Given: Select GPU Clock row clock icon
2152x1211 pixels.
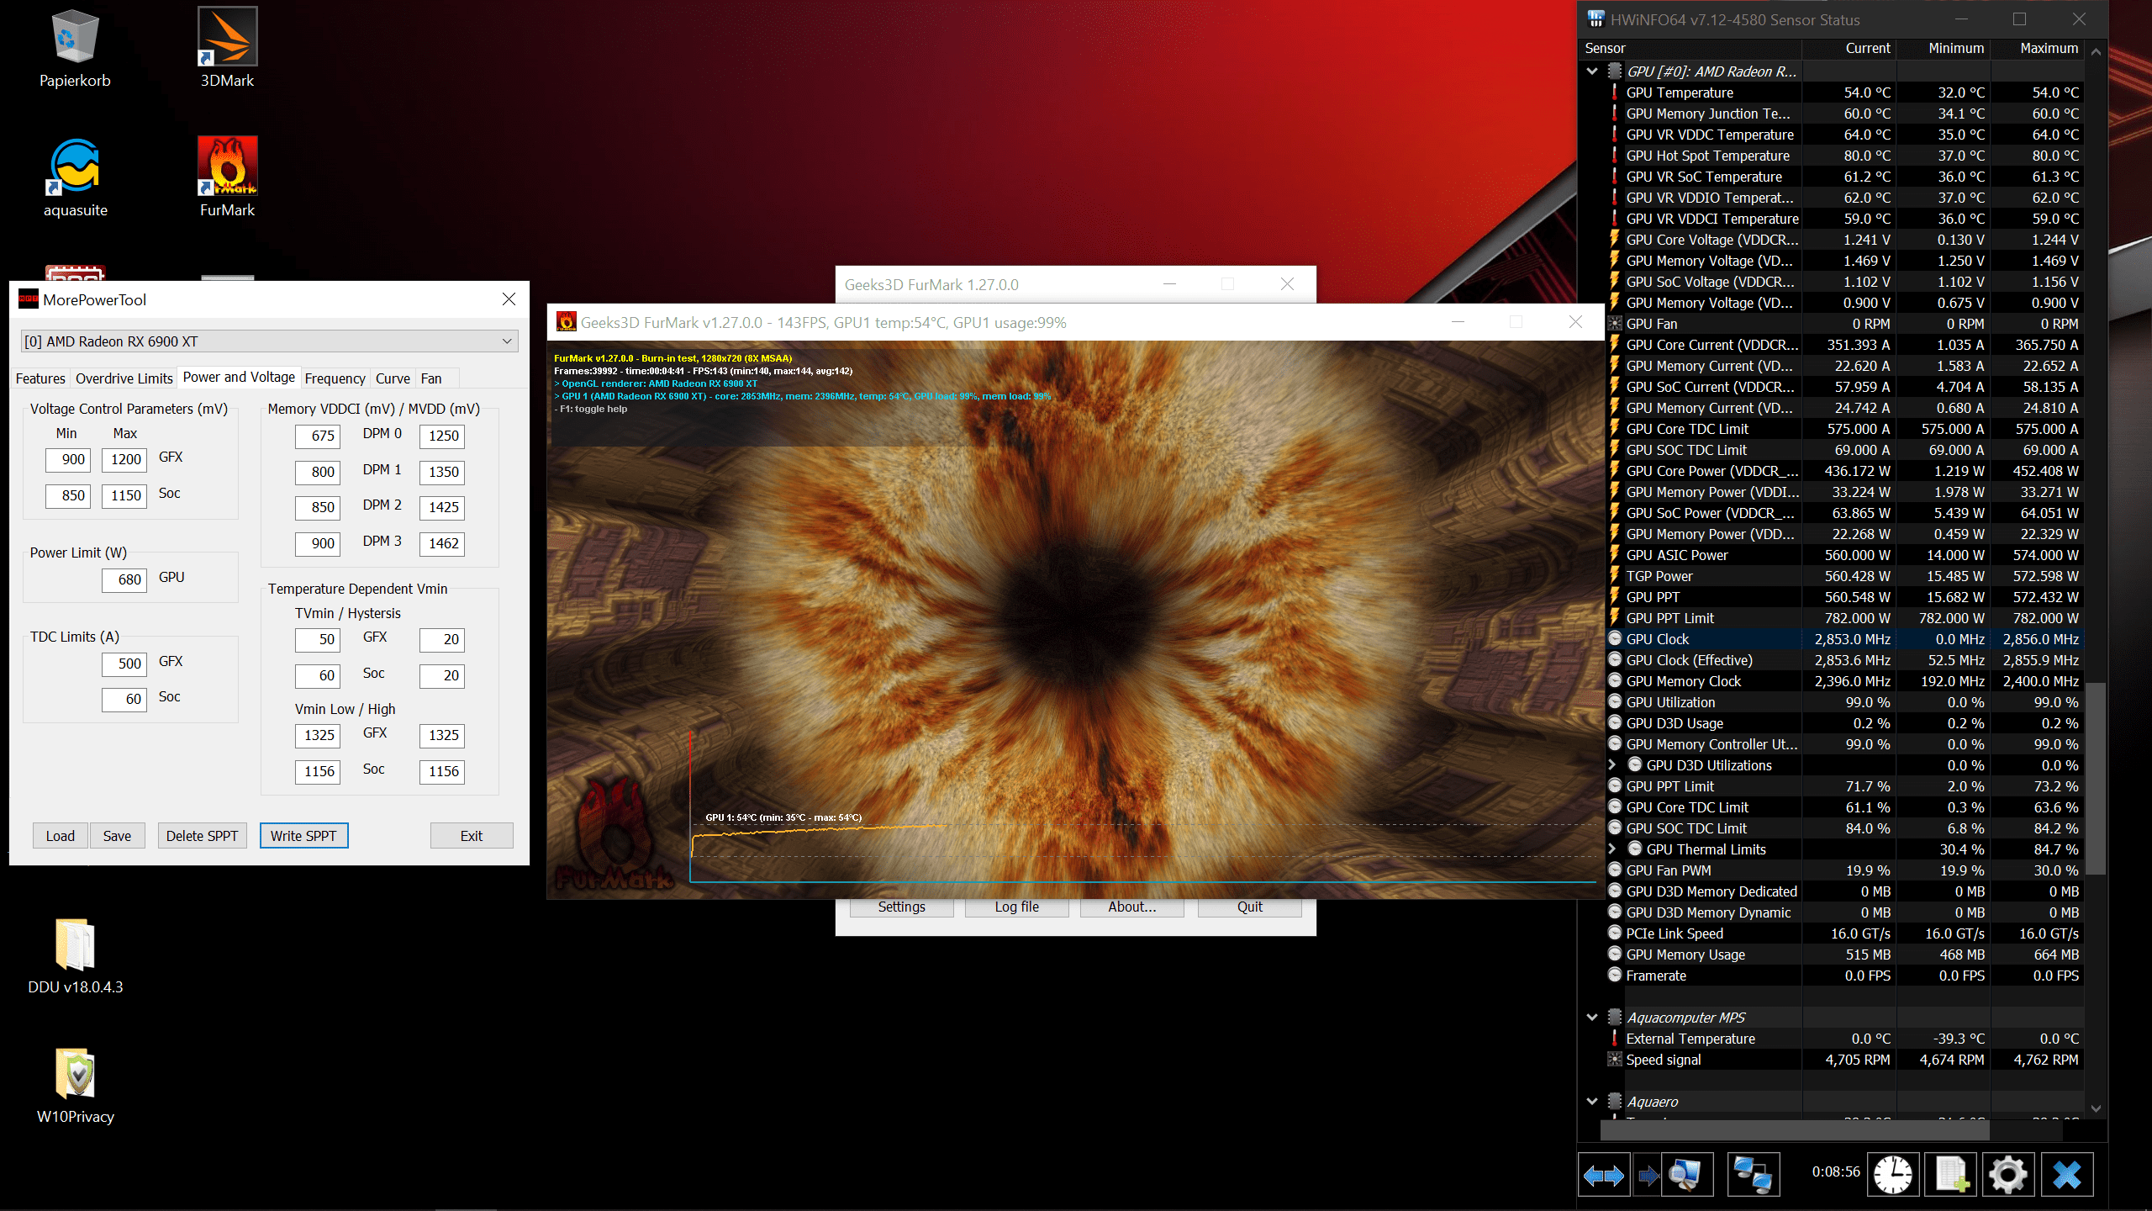Looking at the screenshot, I should [1615, 639].
